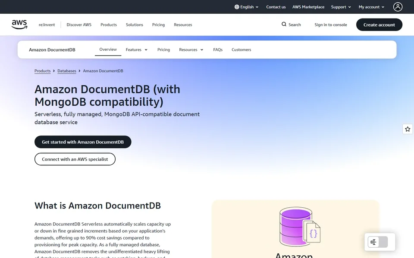Click Connect with an AWS specialist
The image size is (414, 258).
click(x=75, y=159)
